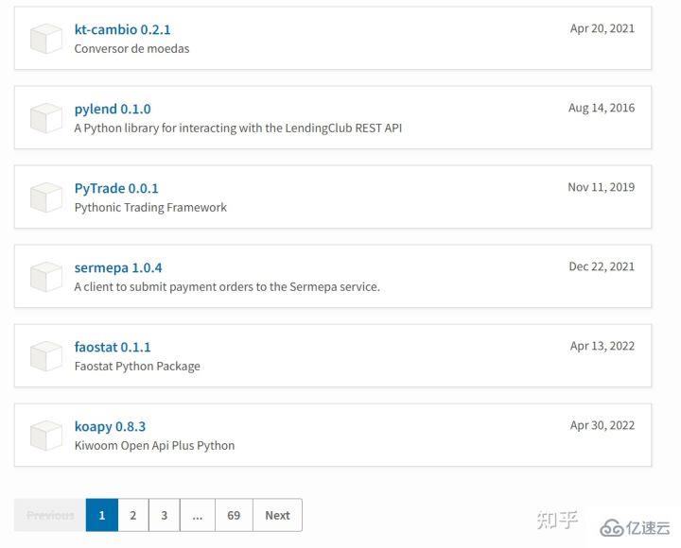Open the kt-cambio 0.2.1 package link
The image size is (681, 548).
(122, 29)
